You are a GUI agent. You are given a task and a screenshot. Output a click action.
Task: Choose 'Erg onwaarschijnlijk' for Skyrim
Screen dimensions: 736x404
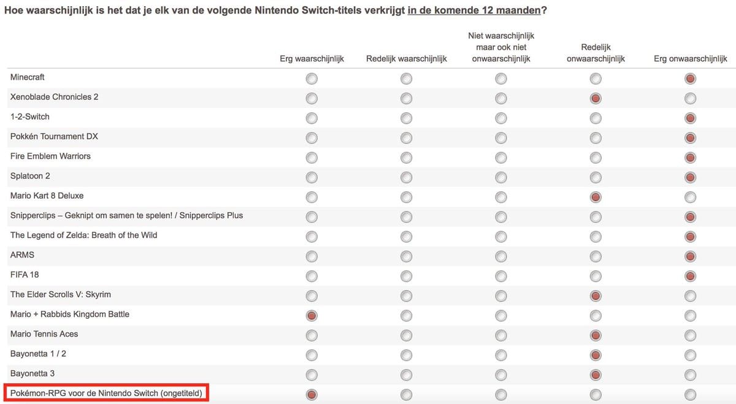(x=690, y=296)
